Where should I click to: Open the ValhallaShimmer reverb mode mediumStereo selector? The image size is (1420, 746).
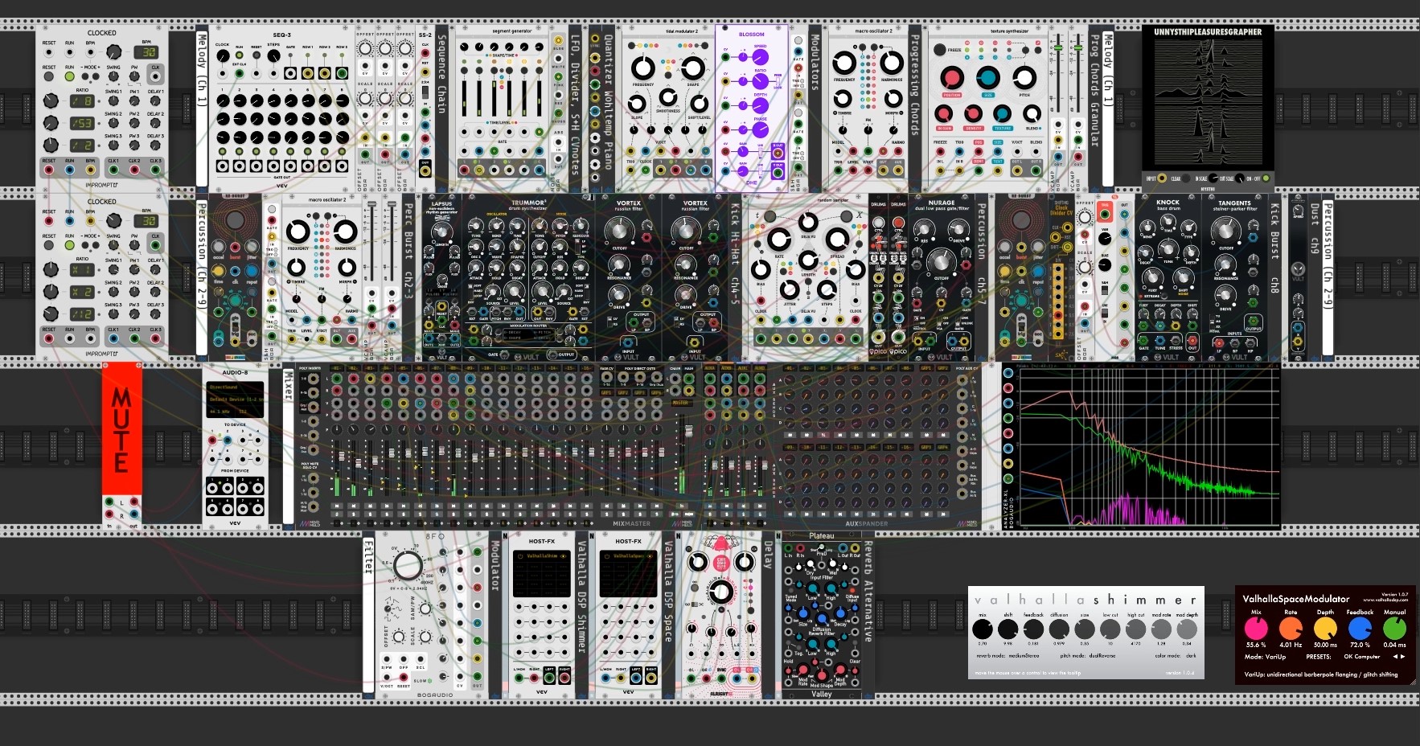coord(1024,655)
